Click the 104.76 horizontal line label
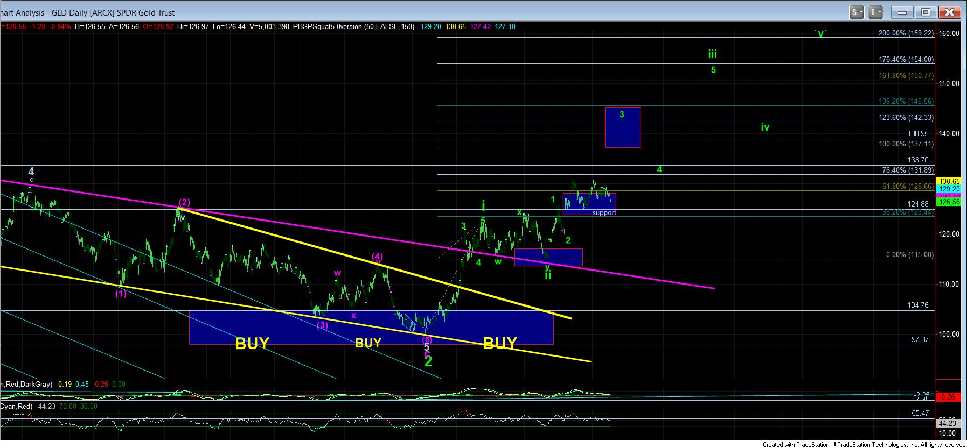Screen dimensions: 967x448 (x=918, y=305)
